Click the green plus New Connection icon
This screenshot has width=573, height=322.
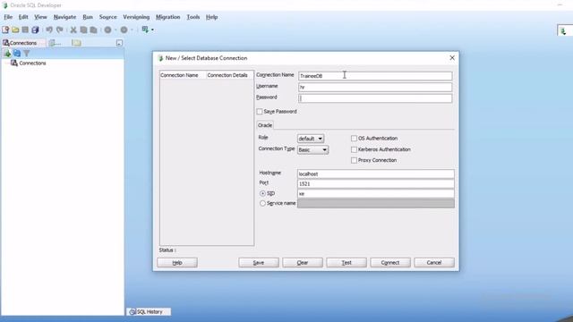(7, 54)
